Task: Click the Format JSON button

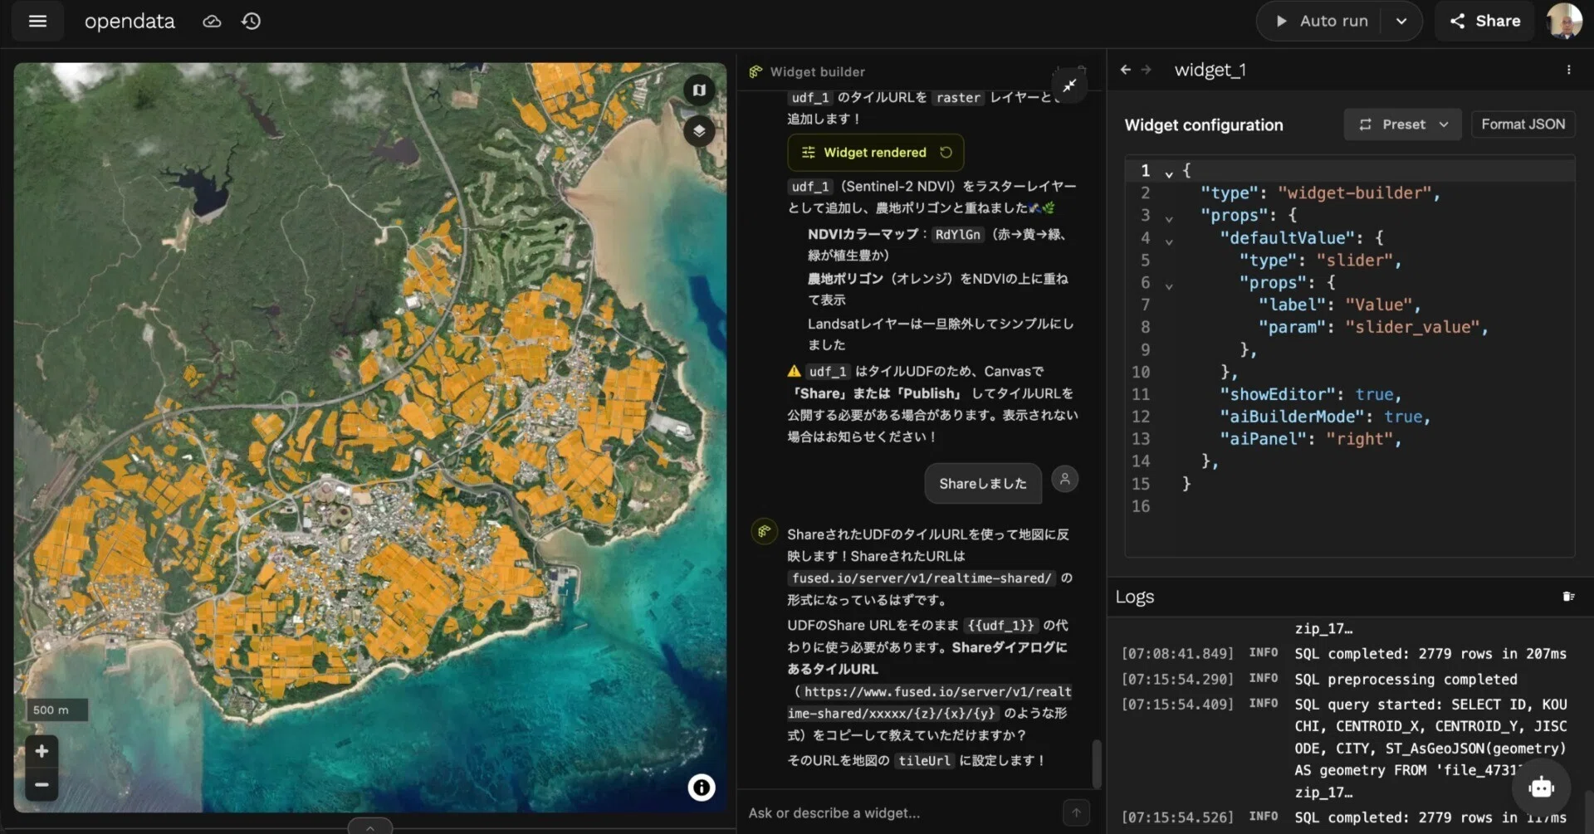Action: [1523, 124]
